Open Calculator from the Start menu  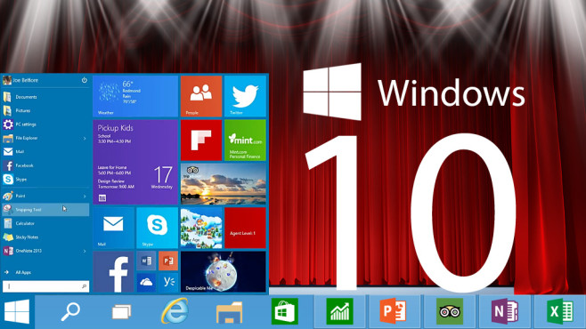coord(45,223)
